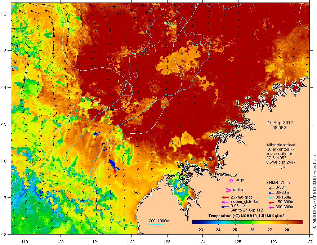Click the dark red end of temperature bar
The width and height of the screenshot is (317, 245).
300,222
